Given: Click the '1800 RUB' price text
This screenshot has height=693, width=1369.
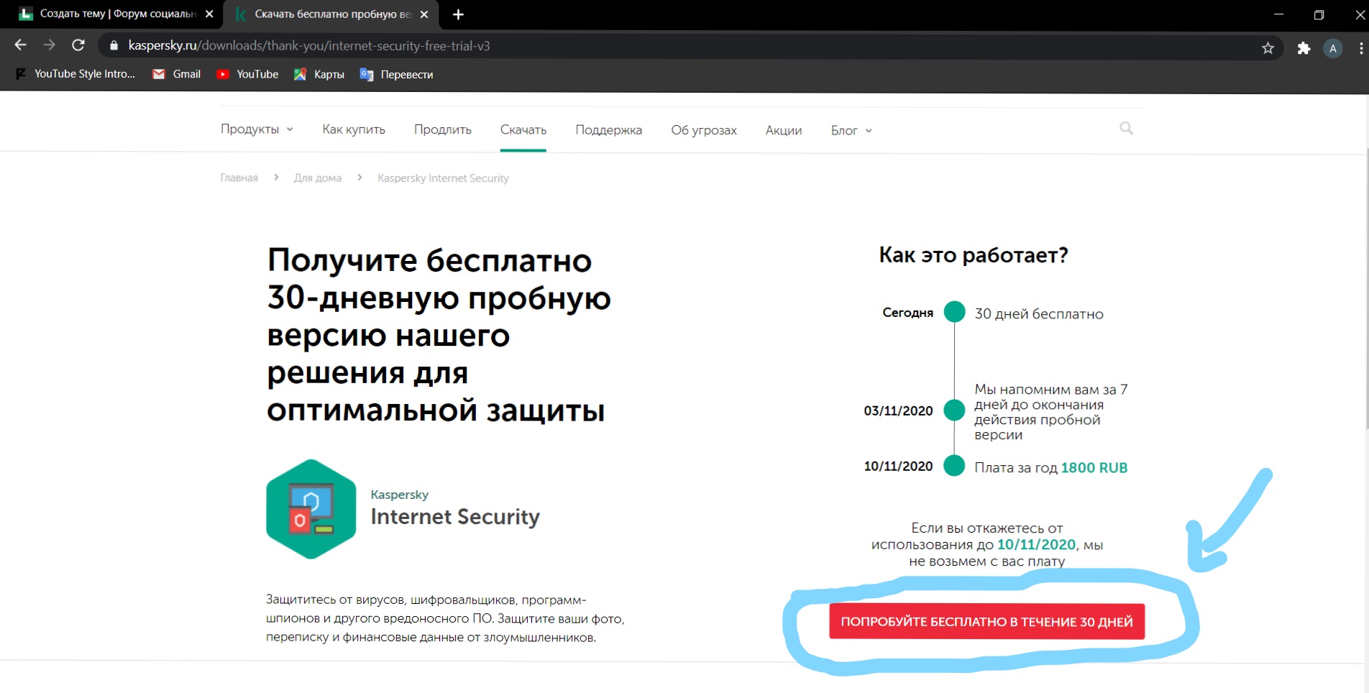Looking at the screenshot, I should [x=1094, y=467].
